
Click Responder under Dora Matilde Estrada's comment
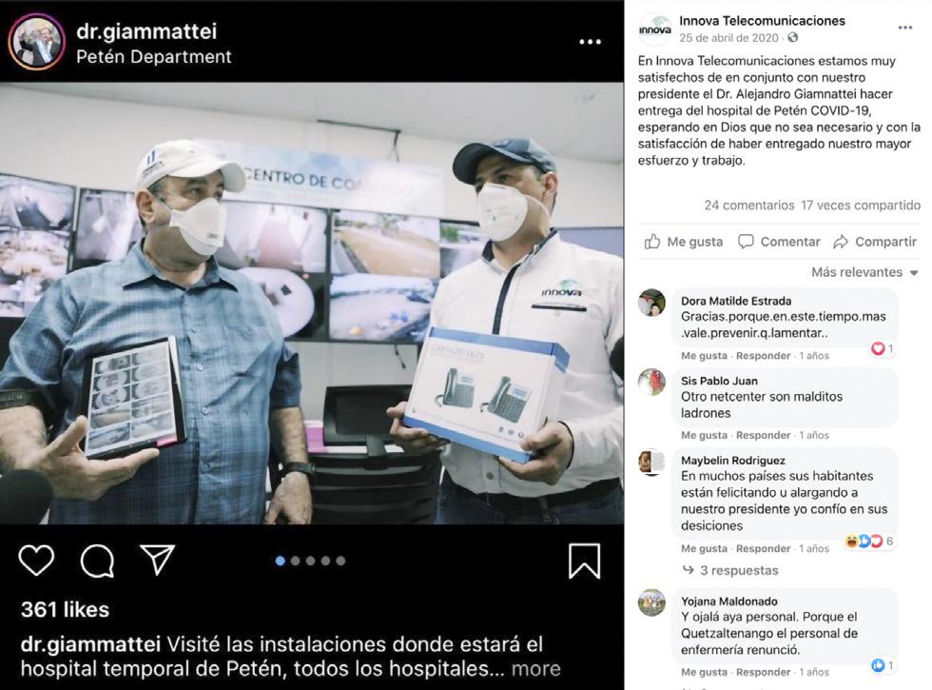[x=763, y=356]
